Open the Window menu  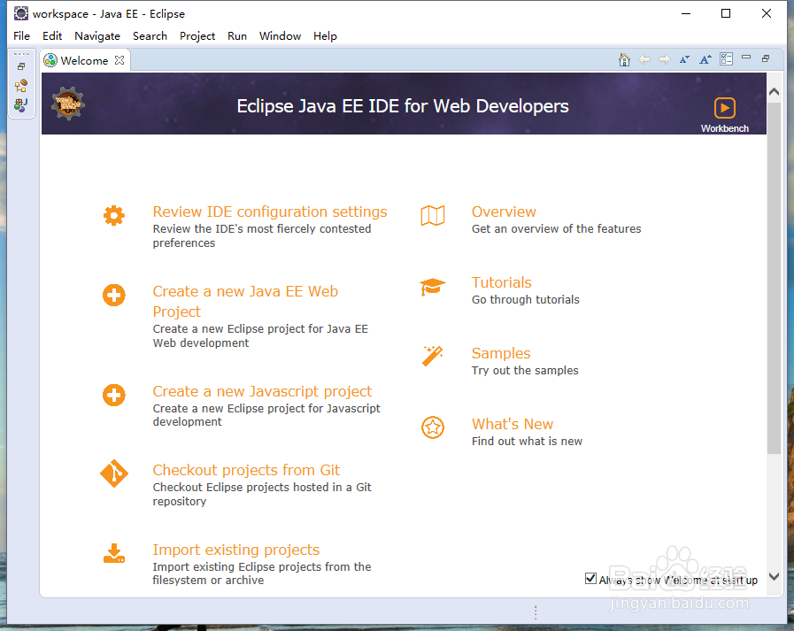pyautogui.click(x=280, y=36)
